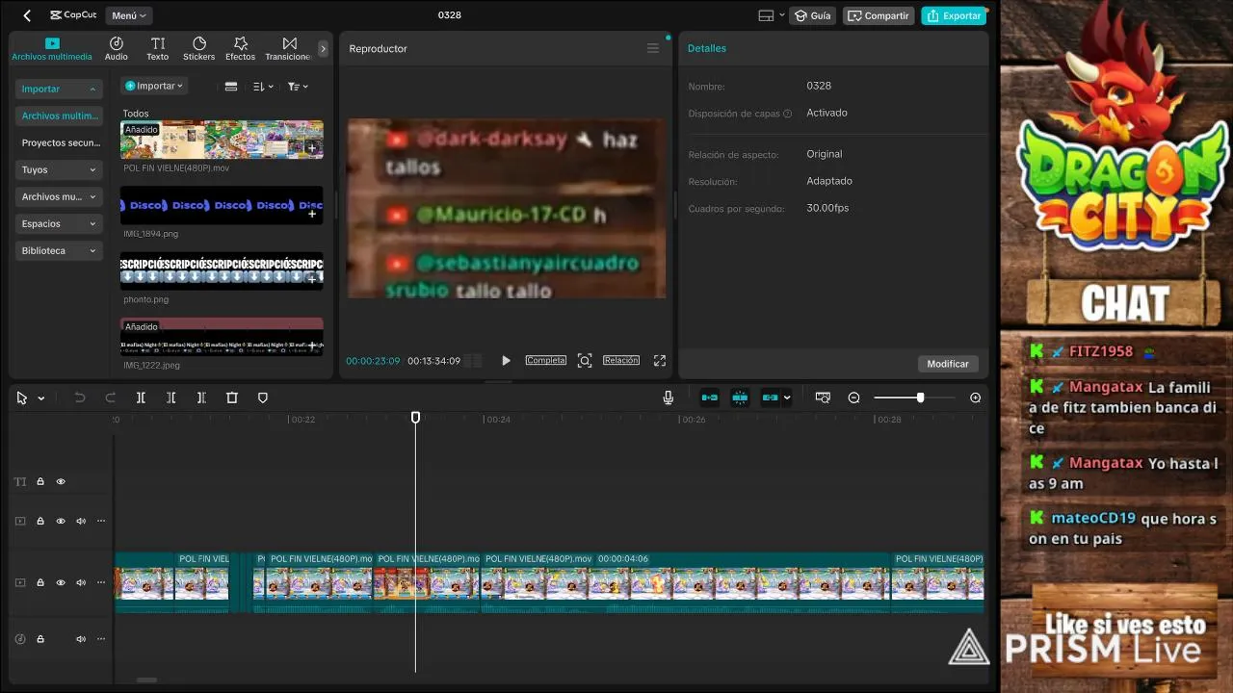This screenshot has height=693, width=1233.
Task: Open the dropdown next to the linkage toggle
Action: pos(787,398)
